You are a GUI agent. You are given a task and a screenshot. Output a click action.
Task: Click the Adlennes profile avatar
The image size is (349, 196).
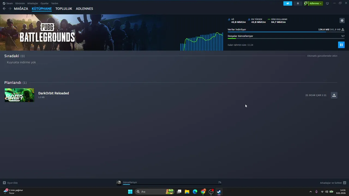coord(306,3)
